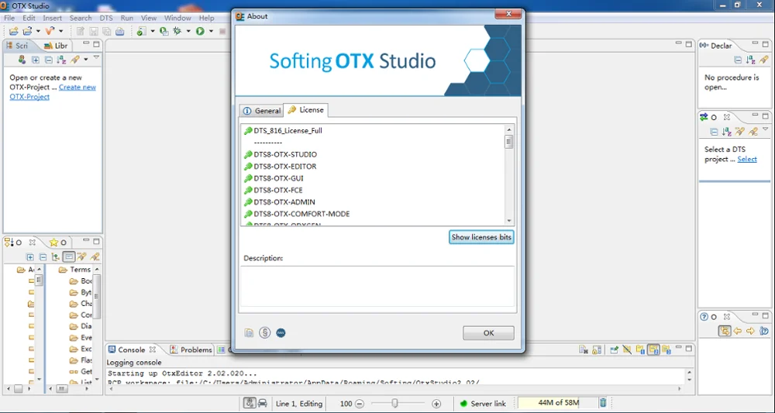The height and width of the screenshot is (413, 775).
Task: Click the help forward arrow icon
Action: click(x=751, y=331)
